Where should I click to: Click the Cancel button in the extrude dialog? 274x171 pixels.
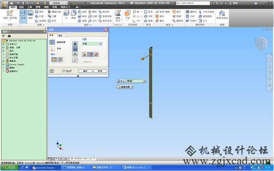(100, 71)
